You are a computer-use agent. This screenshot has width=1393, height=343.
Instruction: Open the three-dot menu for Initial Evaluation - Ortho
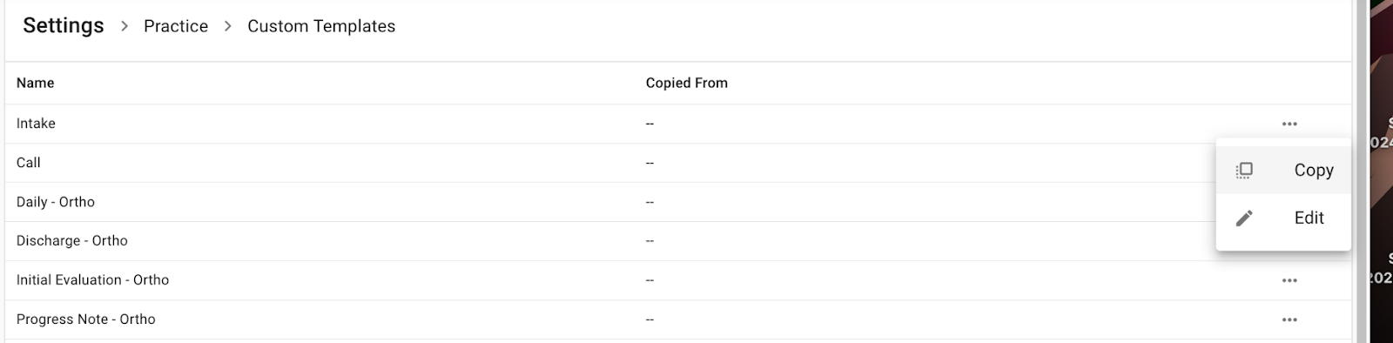click(1289, 280)
